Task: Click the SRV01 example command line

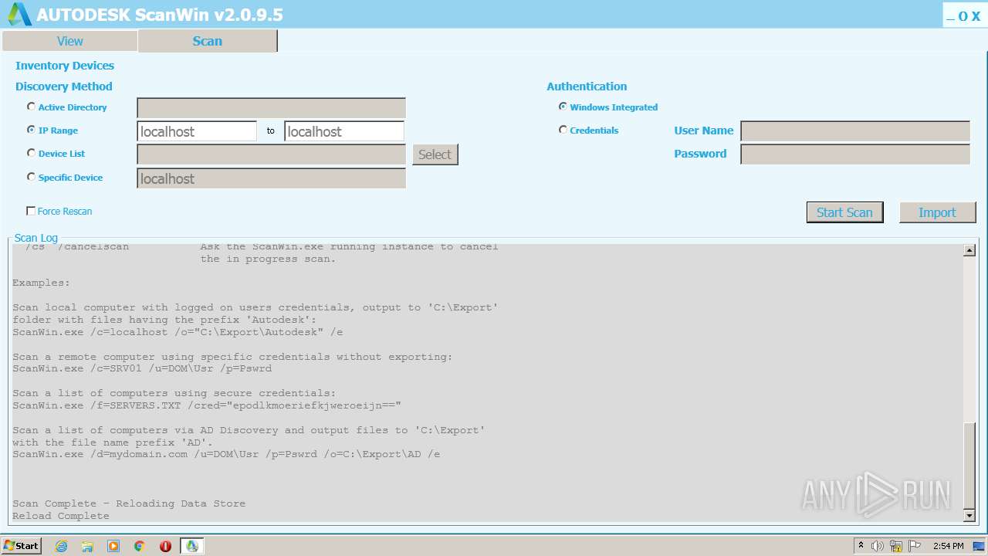Action: click(142, 369)
